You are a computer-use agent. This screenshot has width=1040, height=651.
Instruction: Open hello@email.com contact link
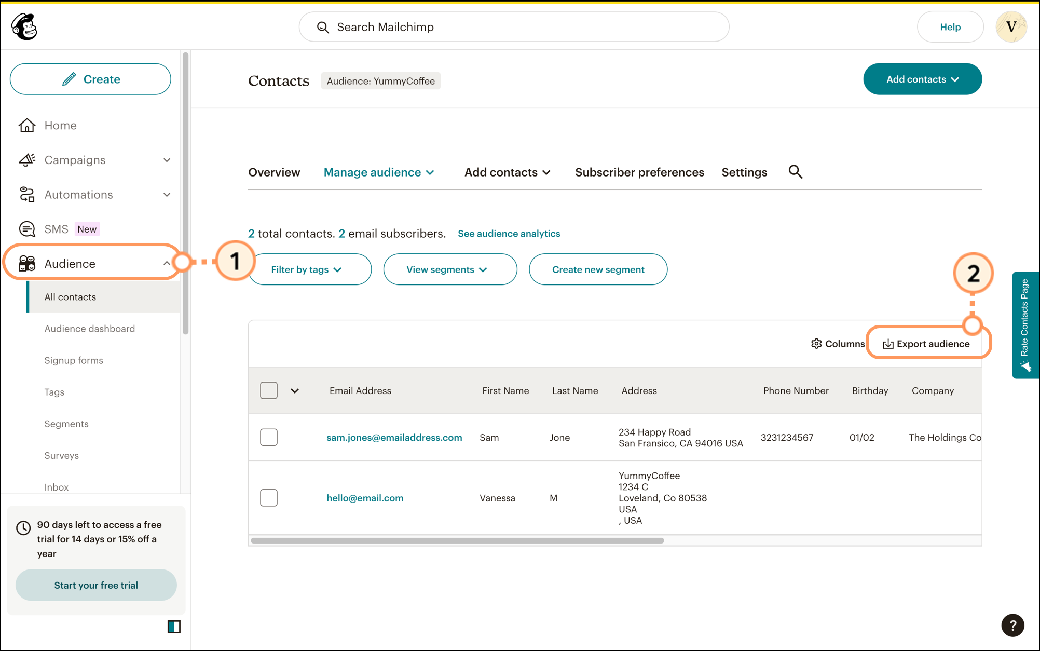coord(365,498)
